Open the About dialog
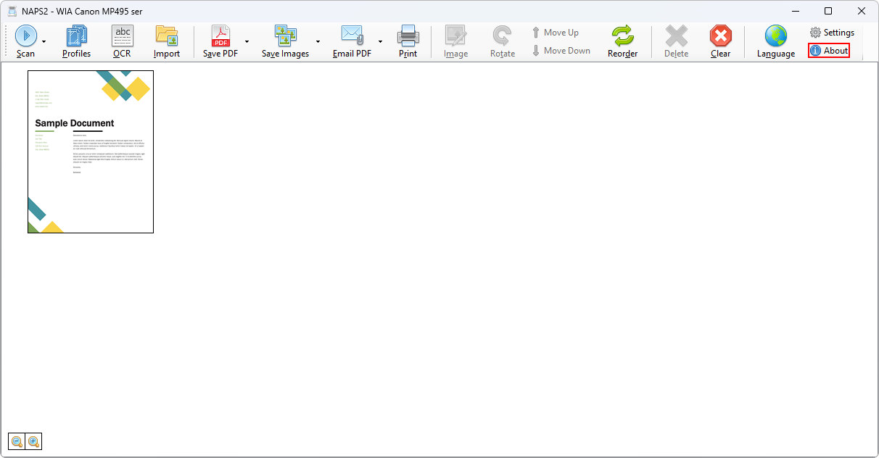Screen dimensions: 879x458 829,51
